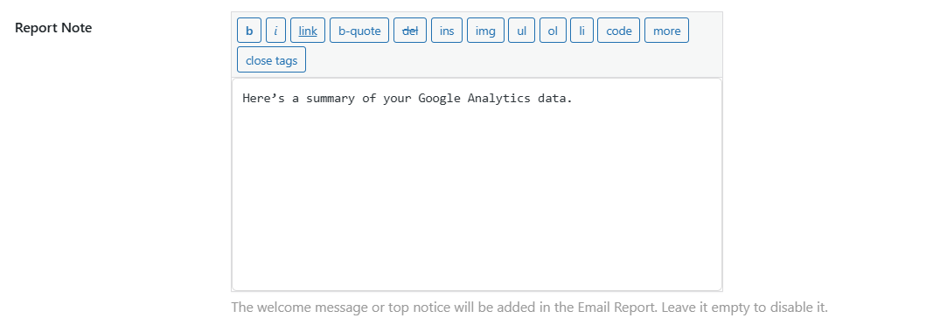Add an unordered list with ul button
The image size is (940, 325).
pyautogui.click(x=521, y=31)
